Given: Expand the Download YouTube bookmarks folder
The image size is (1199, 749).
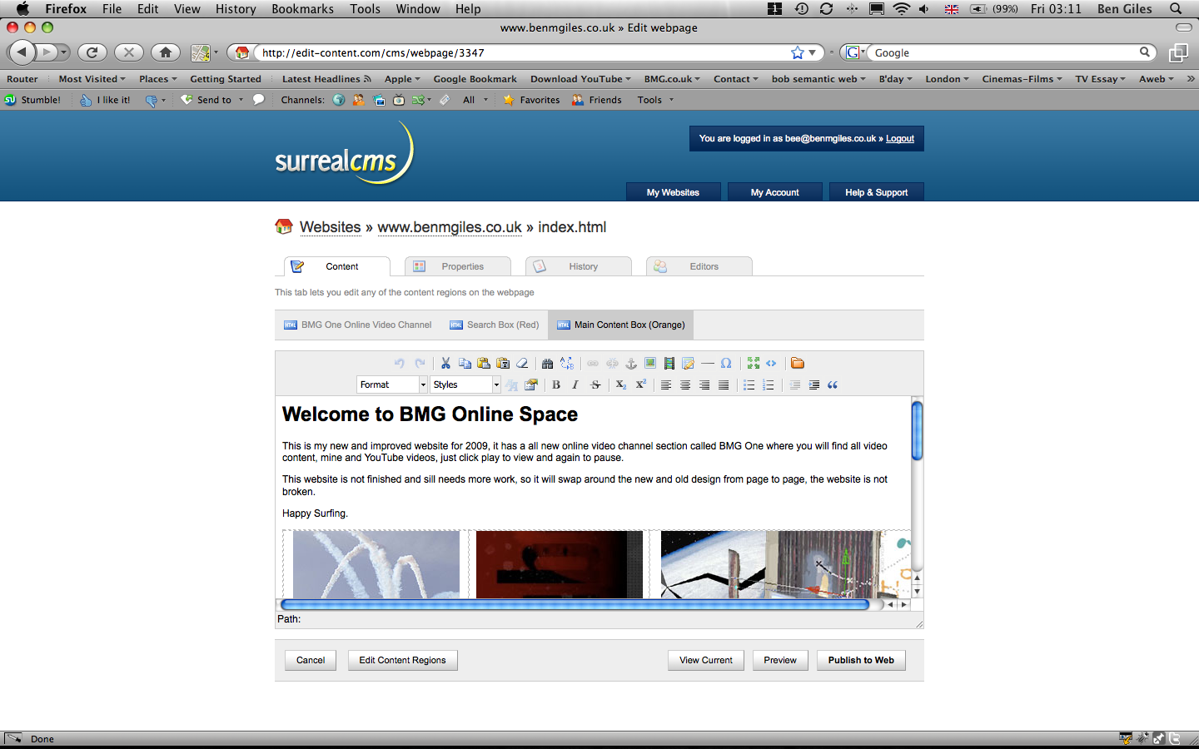Looking at the screenshot, I should coord(580,79).
